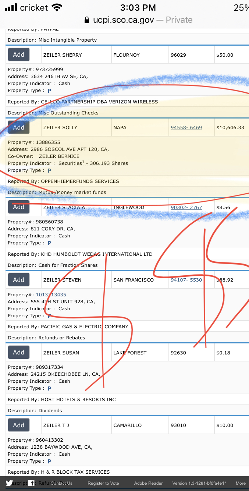This screenshot has height=491, width=249.
Task: Select the zip code 93010
Action: pyautogui.click(x=178, y=425)
